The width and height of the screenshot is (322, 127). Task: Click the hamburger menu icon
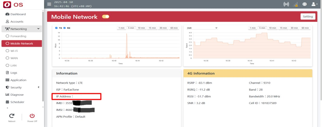click(49, 4)
